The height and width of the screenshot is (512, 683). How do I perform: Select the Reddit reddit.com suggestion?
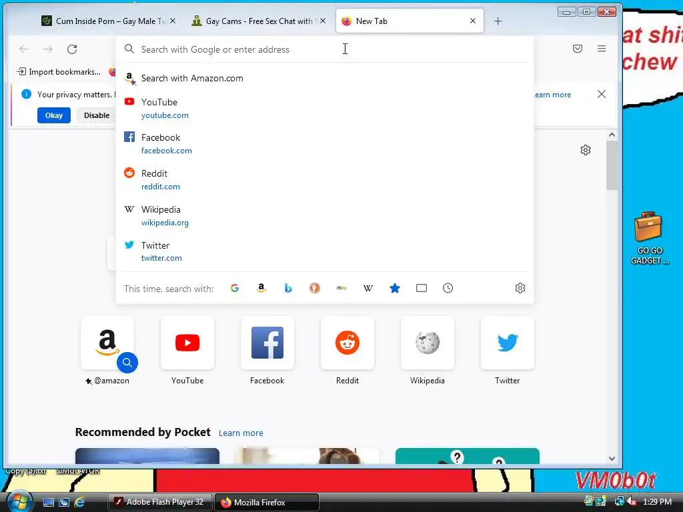tap(325, 180)
